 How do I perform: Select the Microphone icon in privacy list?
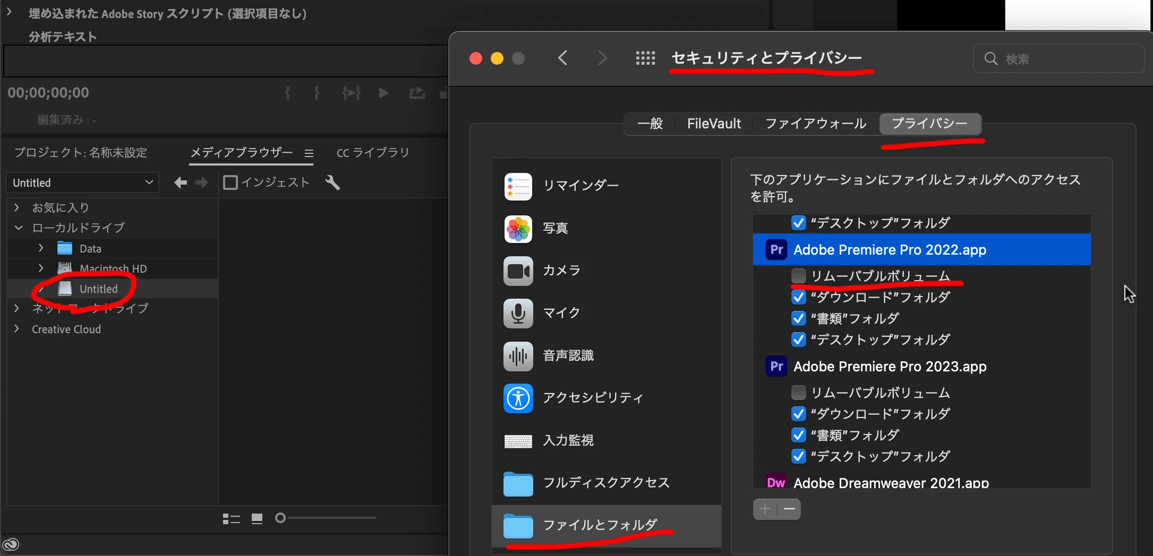tap(518, 314)
